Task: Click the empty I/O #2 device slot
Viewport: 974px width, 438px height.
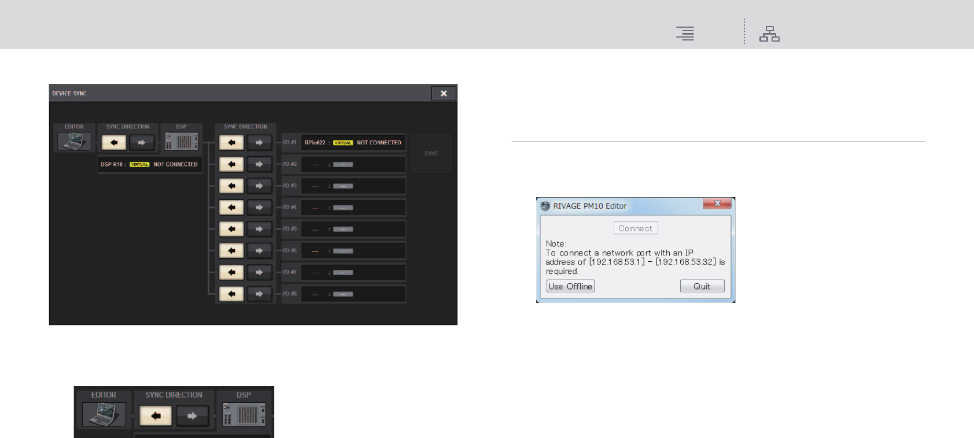Action: pos(353,164)
